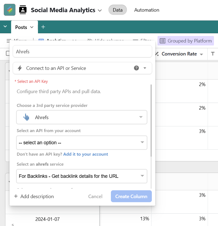This screenshot has width=218, height=226.
Task: Open the Social Media Analytics base dropdown
Action: (100, 10)
